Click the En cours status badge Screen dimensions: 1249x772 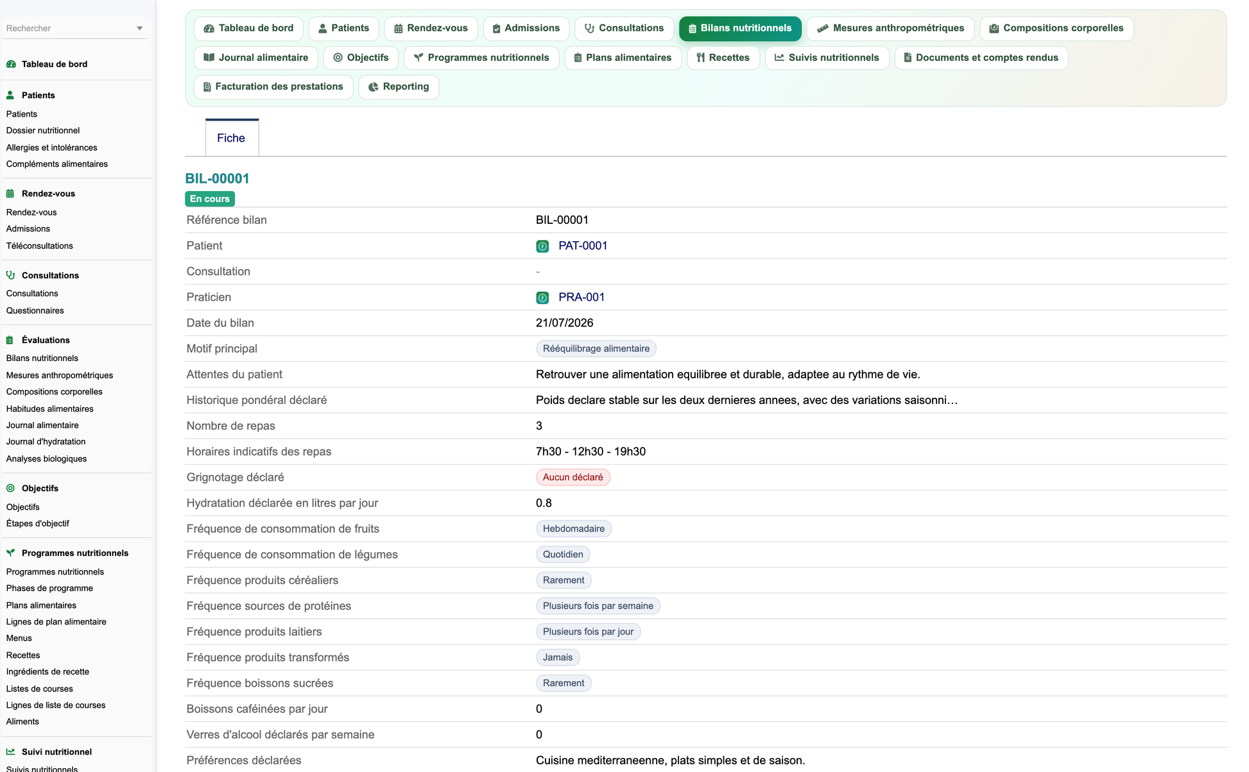click(x=210, y=199)
